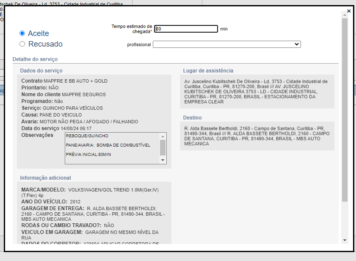Click the dialog scrollbar down arrow
The image size is (356, 261).
(345, 240)
